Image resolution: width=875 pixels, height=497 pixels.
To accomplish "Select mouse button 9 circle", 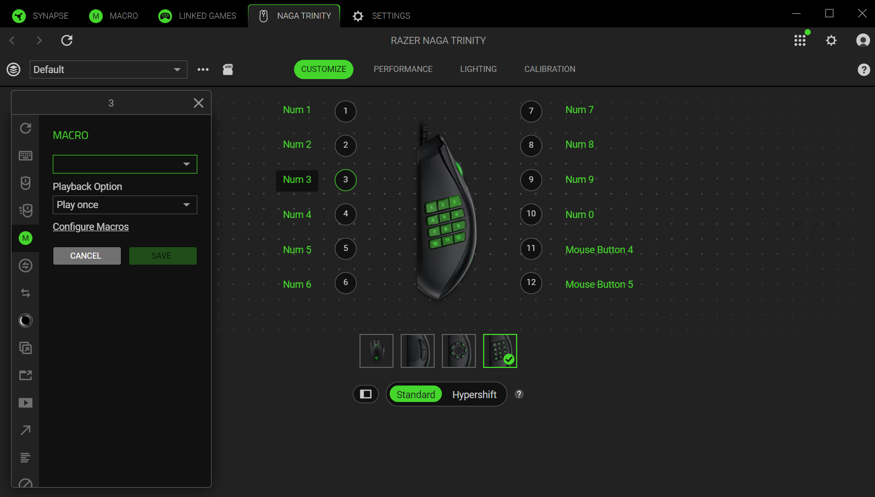I will tap(531, 180).
